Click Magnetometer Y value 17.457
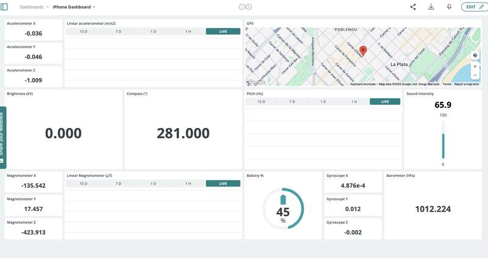488x258 pixels. 34,209
